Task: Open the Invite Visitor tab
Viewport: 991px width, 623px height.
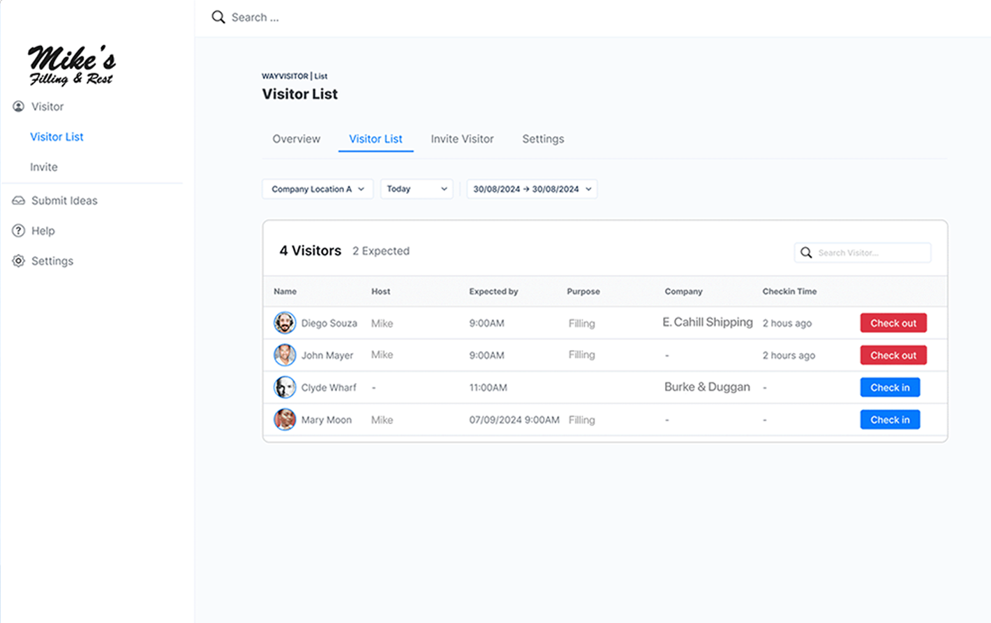Action: (x=462, y=139)
